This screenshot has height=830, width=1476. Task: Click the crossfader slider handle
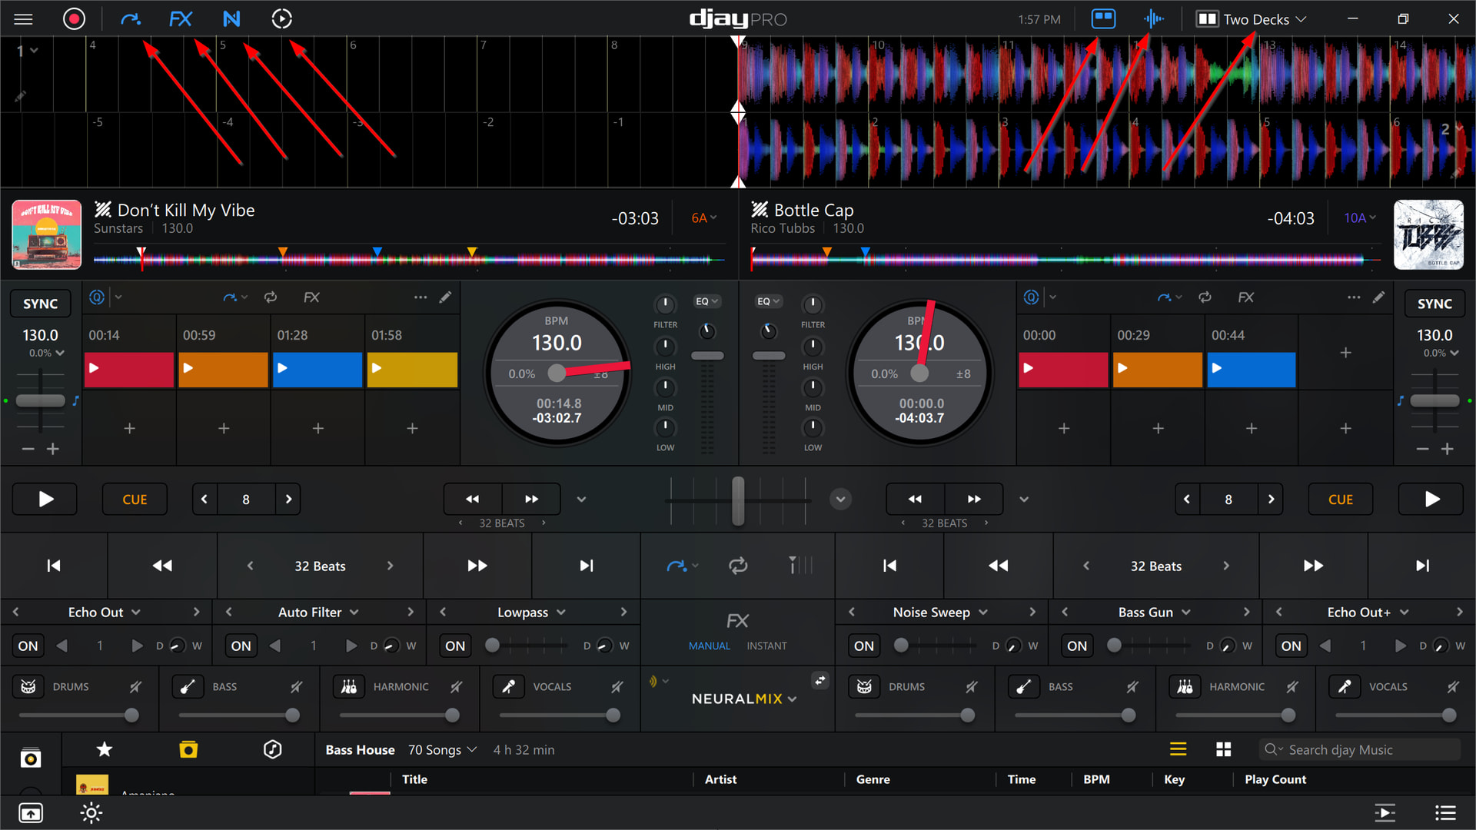tap(738, 500)
